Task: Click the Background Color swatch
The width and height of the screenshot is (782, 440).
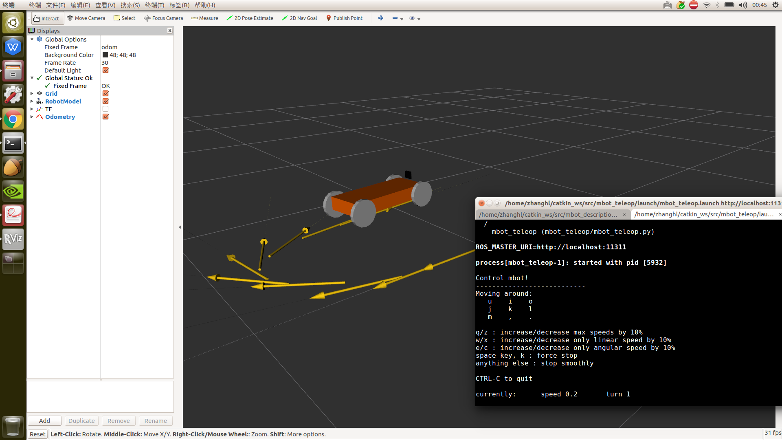Action: pos(105,55)
